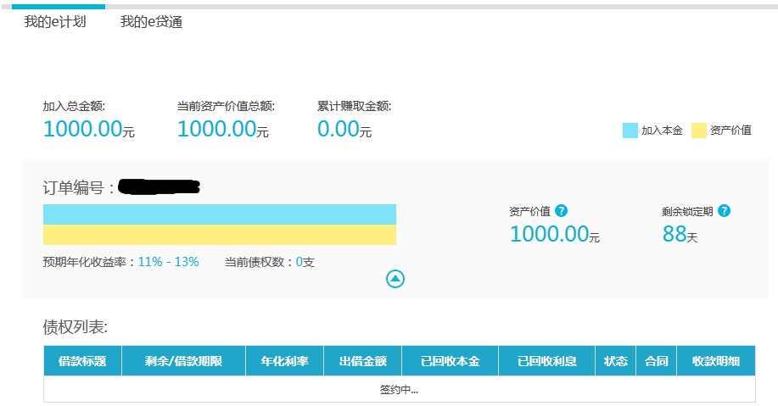Click the yellow 资产价值 legend swatch
The width and height of the screenshot is (778, 406).
click(699, 131)
